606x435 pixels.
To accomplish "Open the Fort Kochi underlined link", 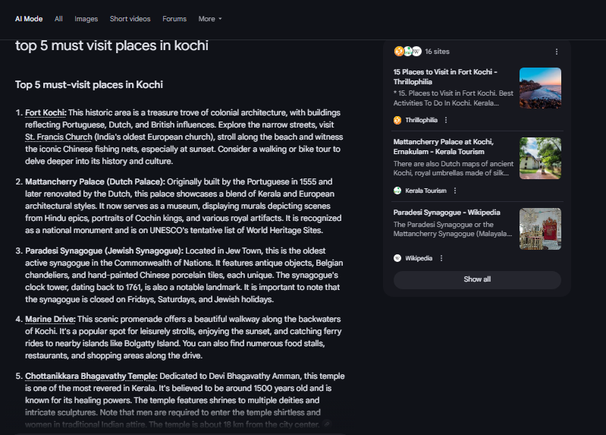I will point(46,112).
